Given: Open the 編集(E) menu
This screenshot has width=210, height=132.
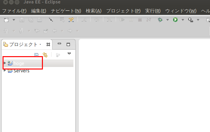Looking at the screenshot, I should pyautogui.click(x=38, y=11).
